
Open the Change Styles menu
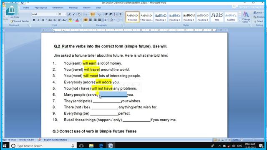coord(246,17)
